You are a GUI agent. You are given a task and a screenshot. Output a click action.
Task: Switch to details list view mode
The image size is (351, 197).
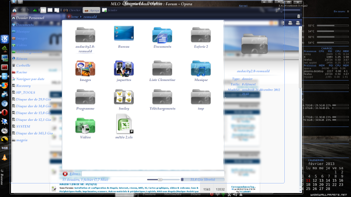pyautogui.click(x=50, y=10)
